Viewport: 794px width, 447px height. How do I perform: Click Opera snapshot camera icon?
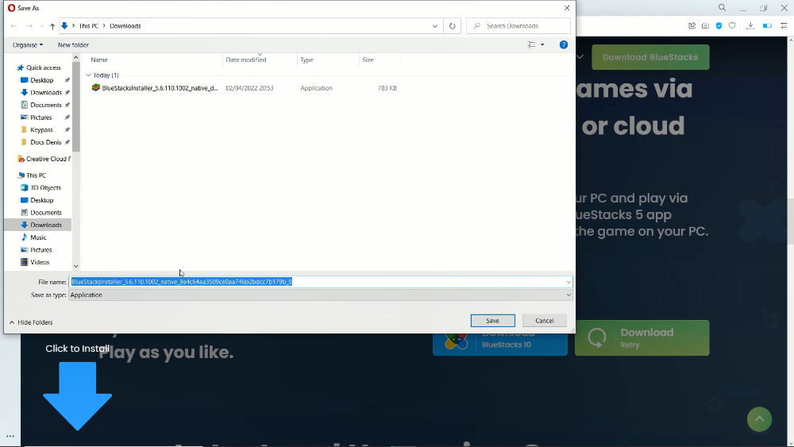point(705,25)
